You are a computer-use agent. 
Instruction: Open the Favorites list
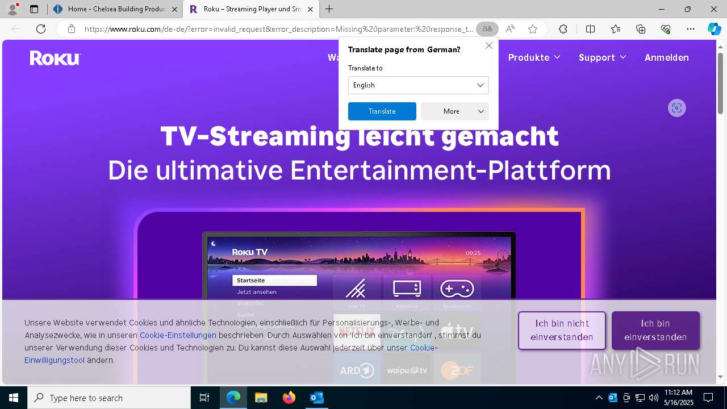coord(616,29)
